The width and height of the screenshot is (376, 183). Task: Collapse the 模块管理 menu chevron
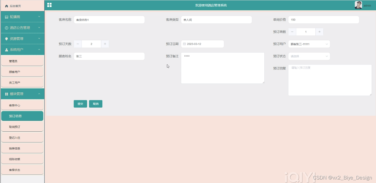tap(39, 94)
